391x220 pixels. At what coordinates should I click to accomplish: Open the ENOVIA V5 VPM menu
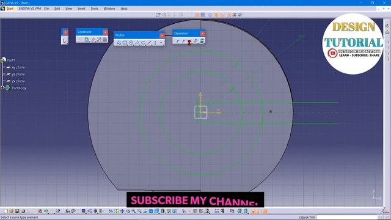pyautogui.click(x=30, y=9)
